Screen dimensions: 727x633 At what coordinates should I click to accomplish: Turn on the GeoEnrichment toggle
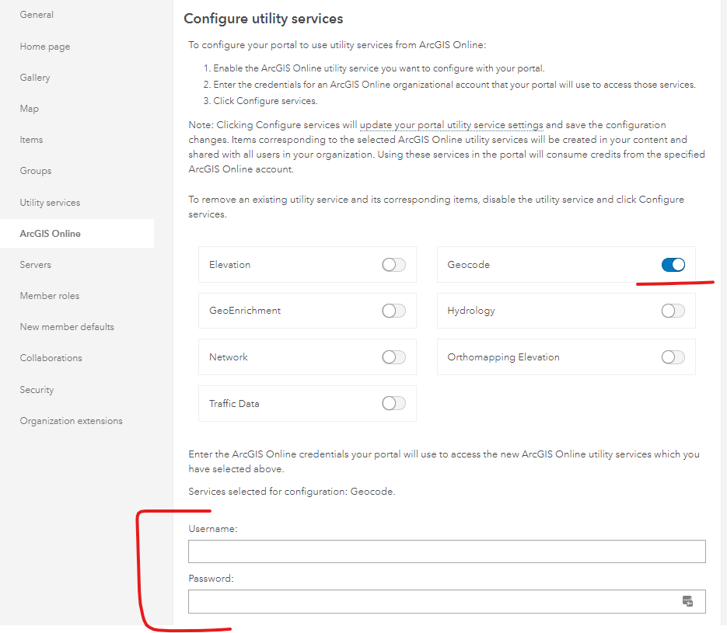393,311
